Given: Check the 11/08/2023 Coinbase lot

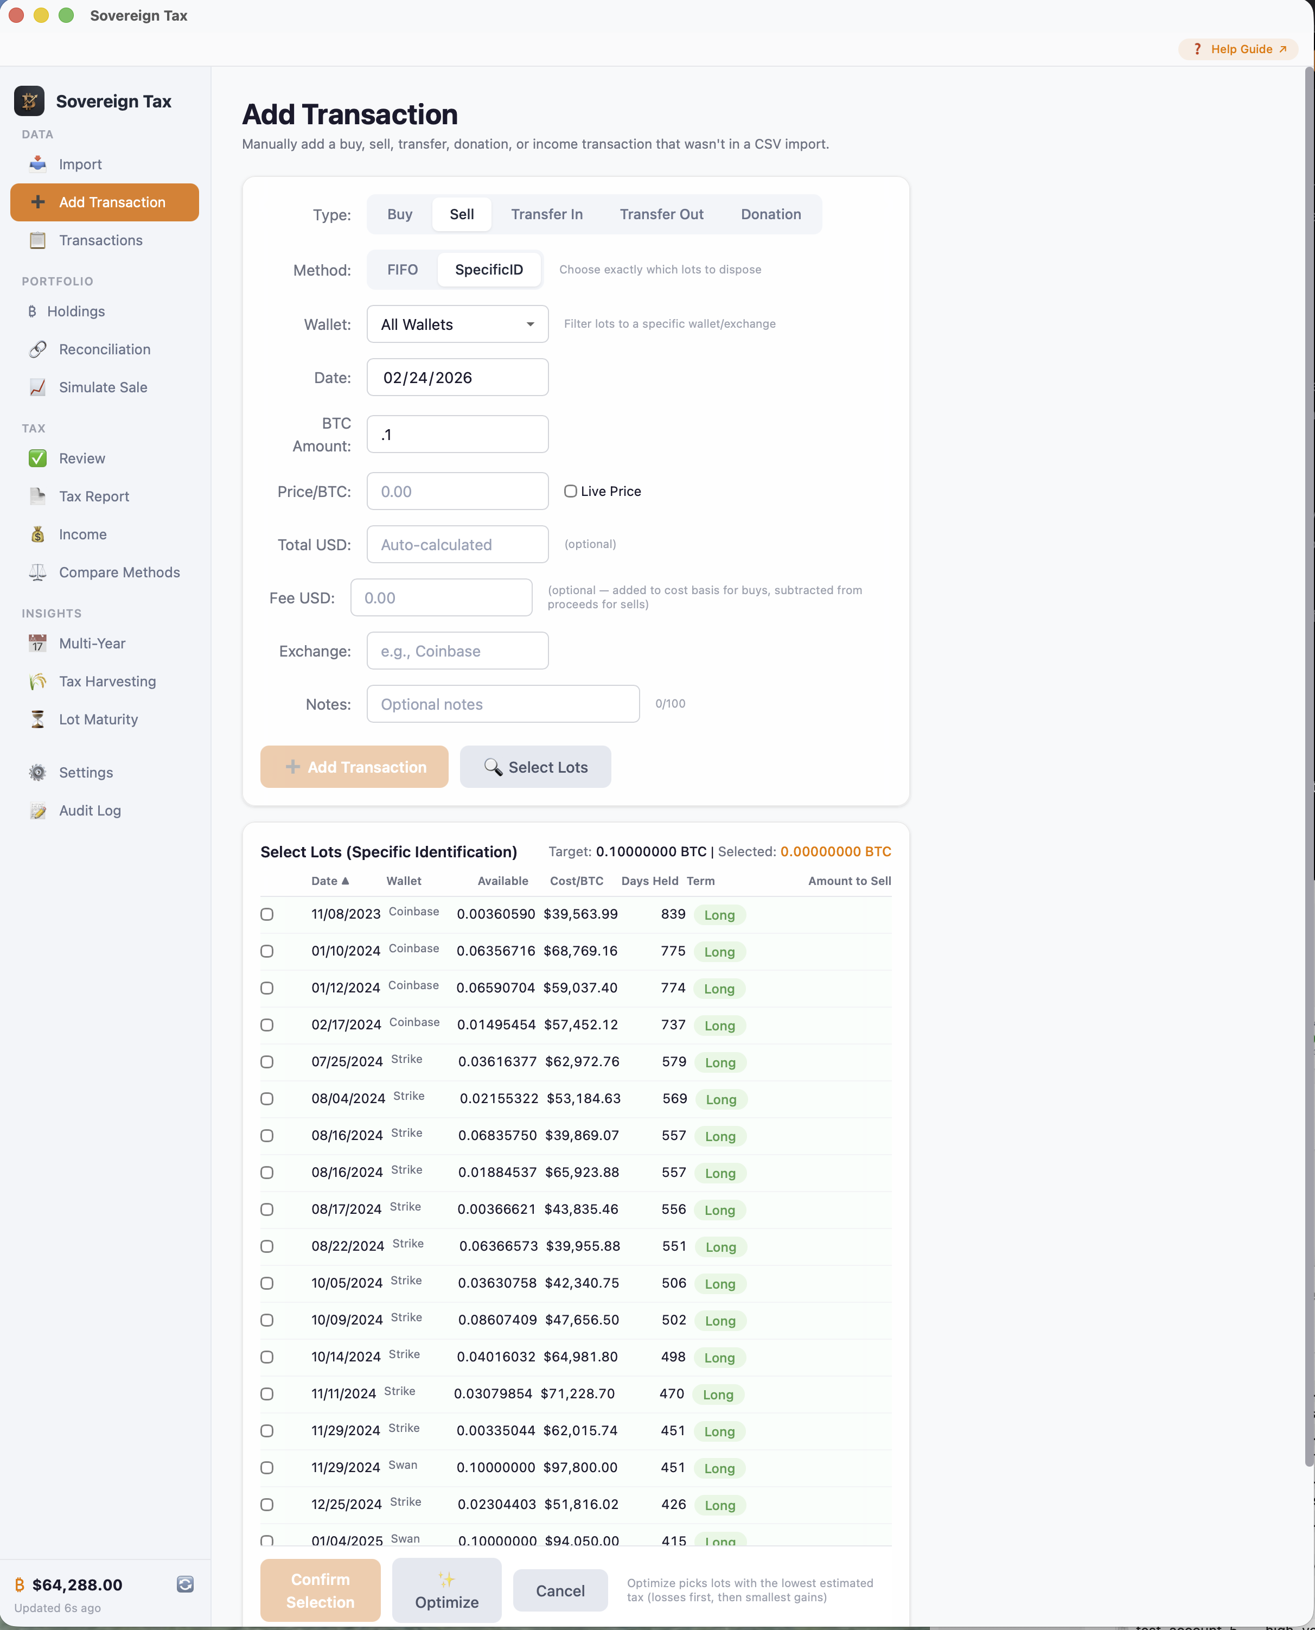Looking at the screenshot, I should (267, 914).
